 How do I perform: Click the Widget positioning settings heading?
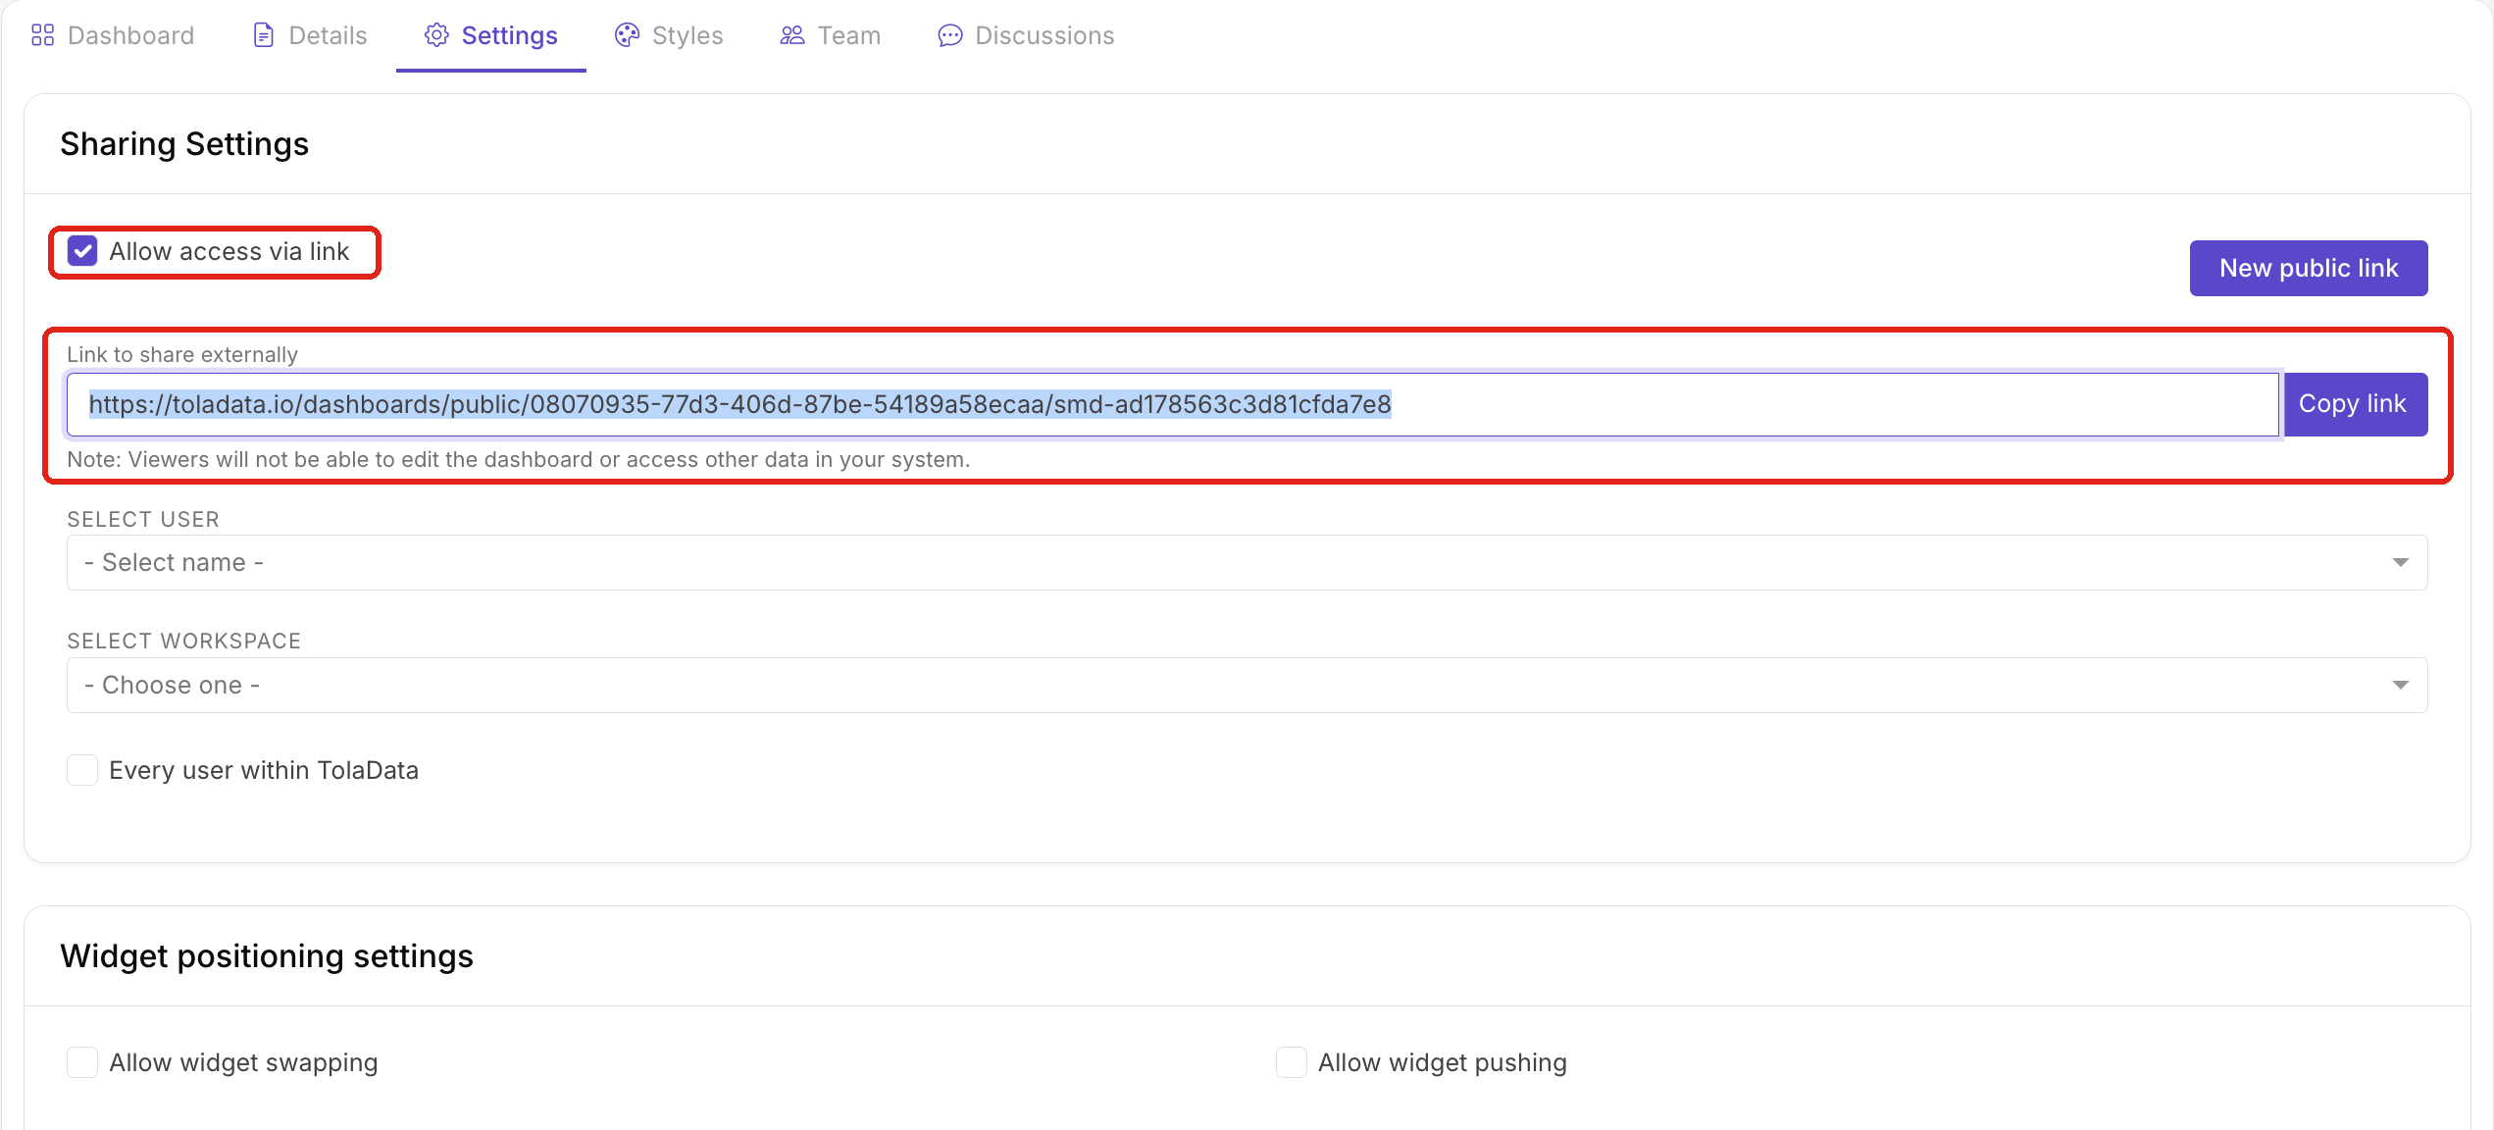[267, 956]
